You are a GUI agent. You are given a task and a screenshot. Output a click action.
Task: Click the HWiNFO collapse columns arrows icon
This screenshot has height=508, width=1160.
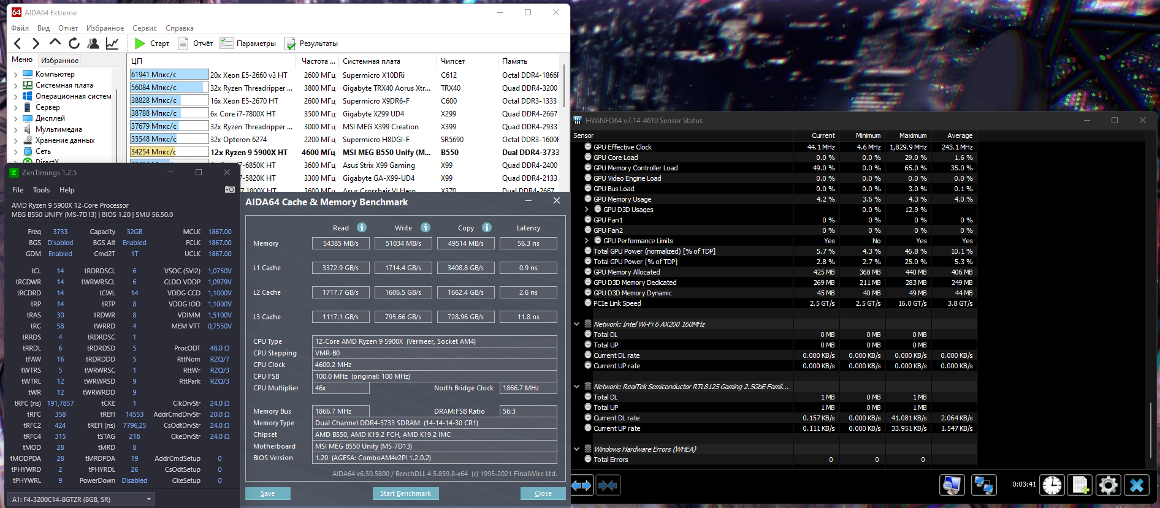608,486
